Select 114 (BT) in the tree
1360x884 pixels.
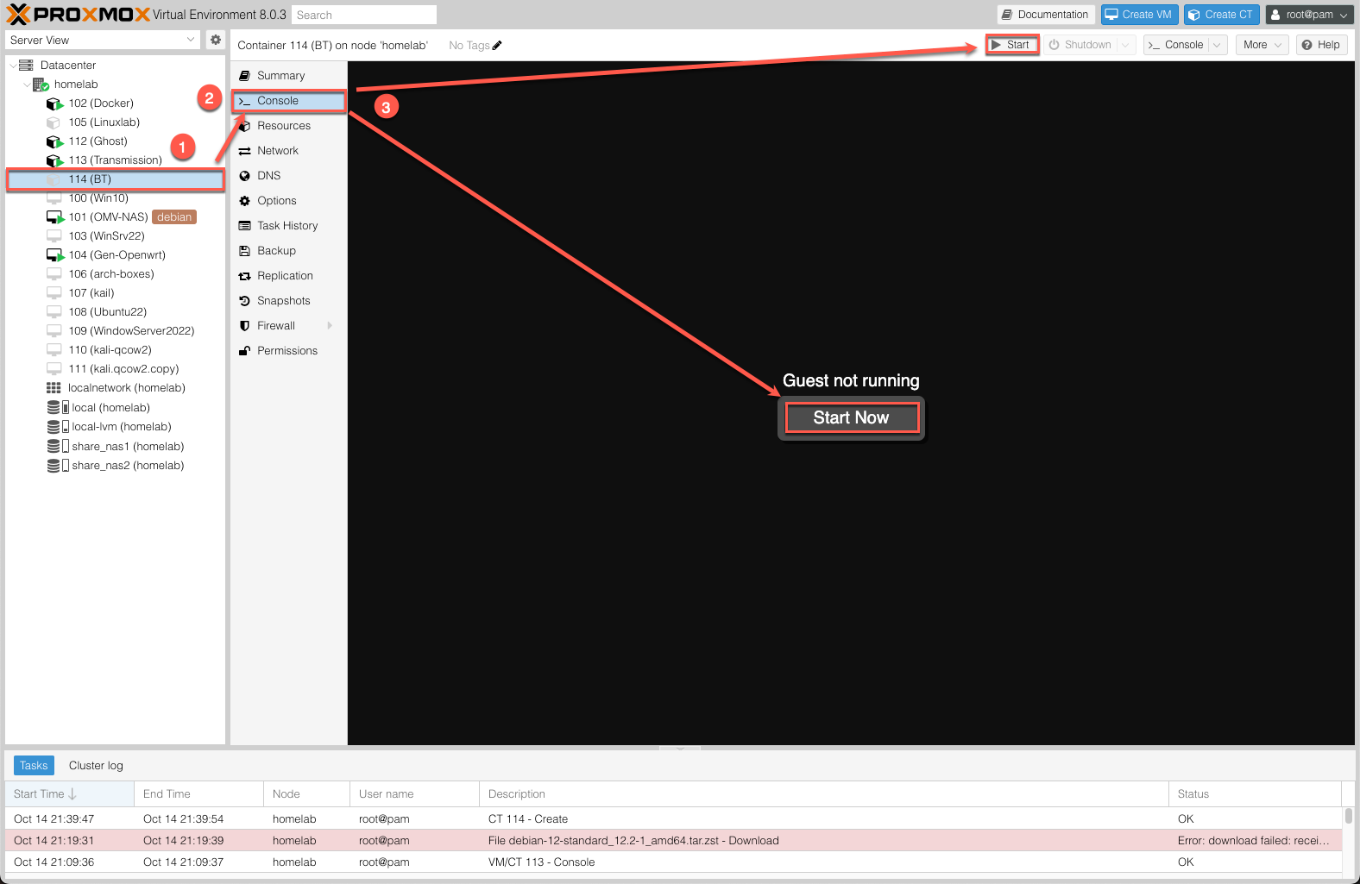[x=115, y=179]
